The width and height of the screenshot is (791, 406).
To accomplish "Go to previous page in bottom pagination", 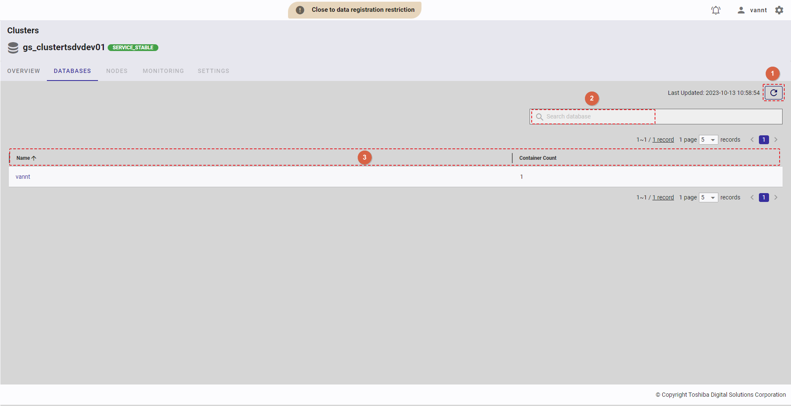I will coord(752,197).
